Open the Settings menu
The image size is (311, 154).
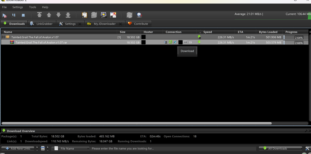coord(18,7)
